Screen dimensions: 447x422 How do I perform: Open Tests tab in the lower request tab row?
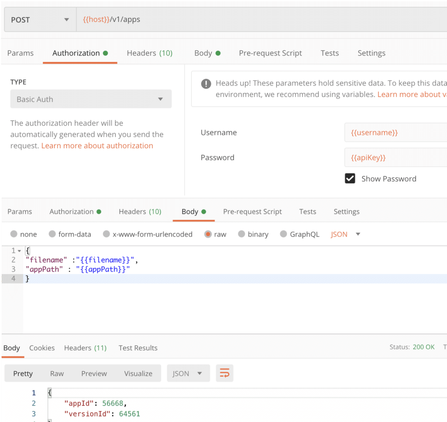click(x=308, y=211)
